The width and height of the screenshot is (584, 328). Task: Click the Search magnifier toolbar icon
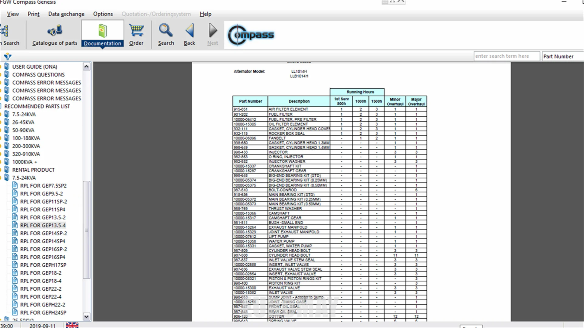coord(166,31)
